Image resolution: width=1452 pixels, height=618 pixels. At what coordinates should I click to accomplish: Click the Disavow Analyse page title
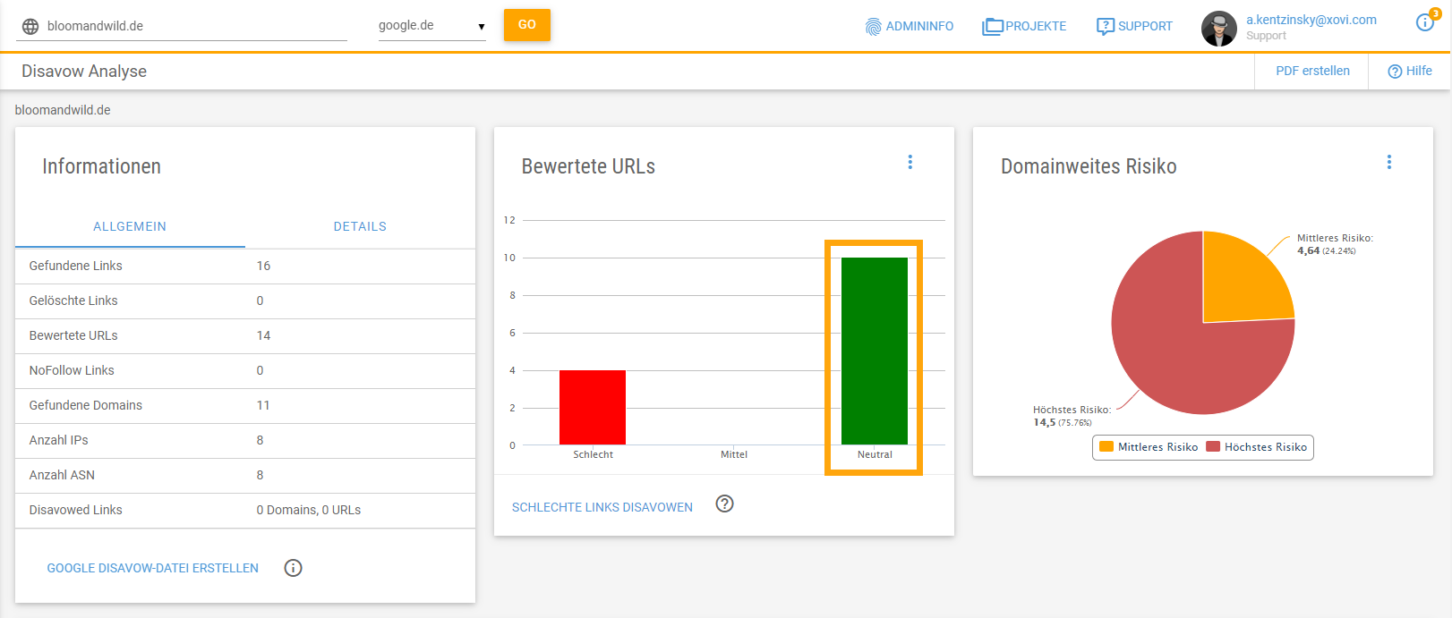point(84,72)
